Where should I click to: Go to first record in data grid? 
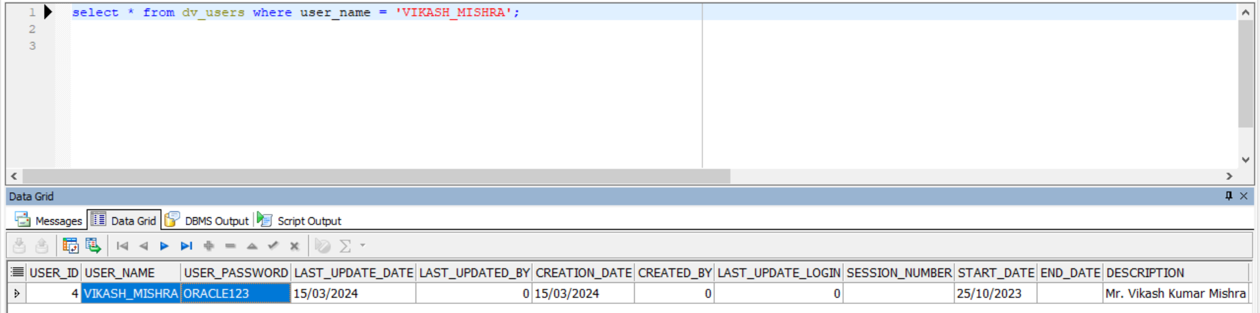122,246
